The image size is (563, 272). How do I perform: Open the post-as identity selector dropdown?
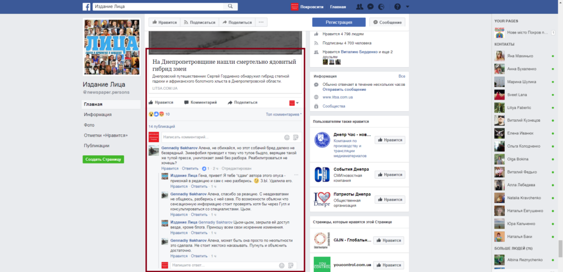(x=294, y=102)
